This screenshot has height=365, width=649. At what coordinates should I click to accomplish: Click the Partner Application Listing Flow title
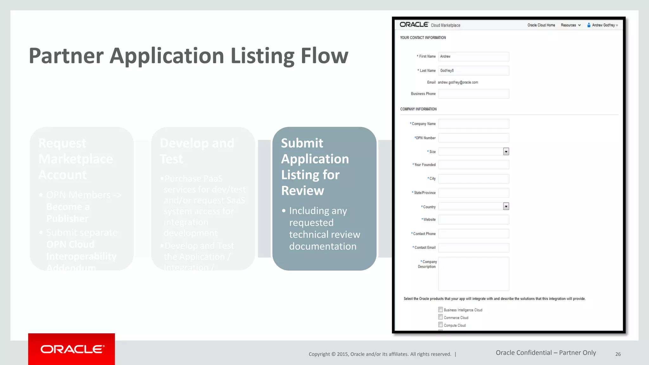(189, 56)
